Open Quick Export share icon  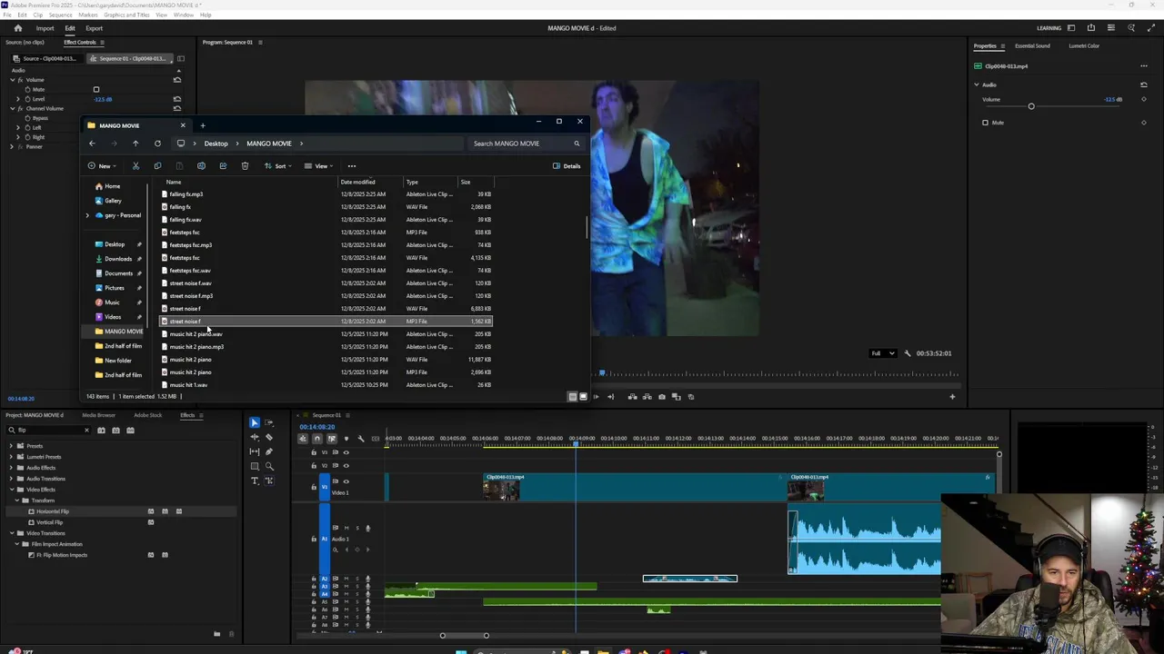pyautogui.click(x=1091, y=28)
